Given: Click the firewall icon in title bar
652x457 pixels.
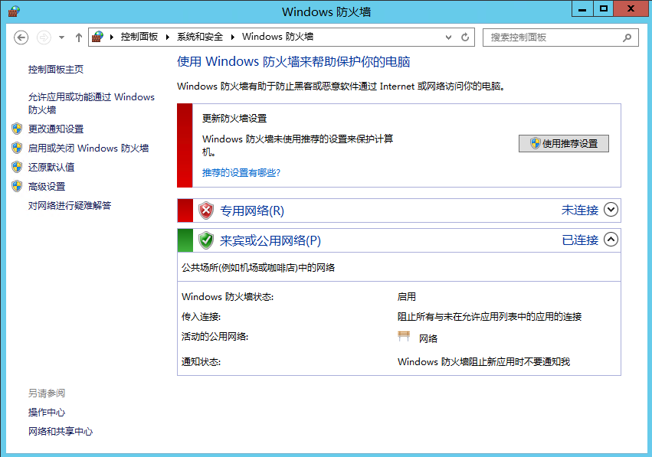Looking at the screenshot, I should tap(14, 11).
